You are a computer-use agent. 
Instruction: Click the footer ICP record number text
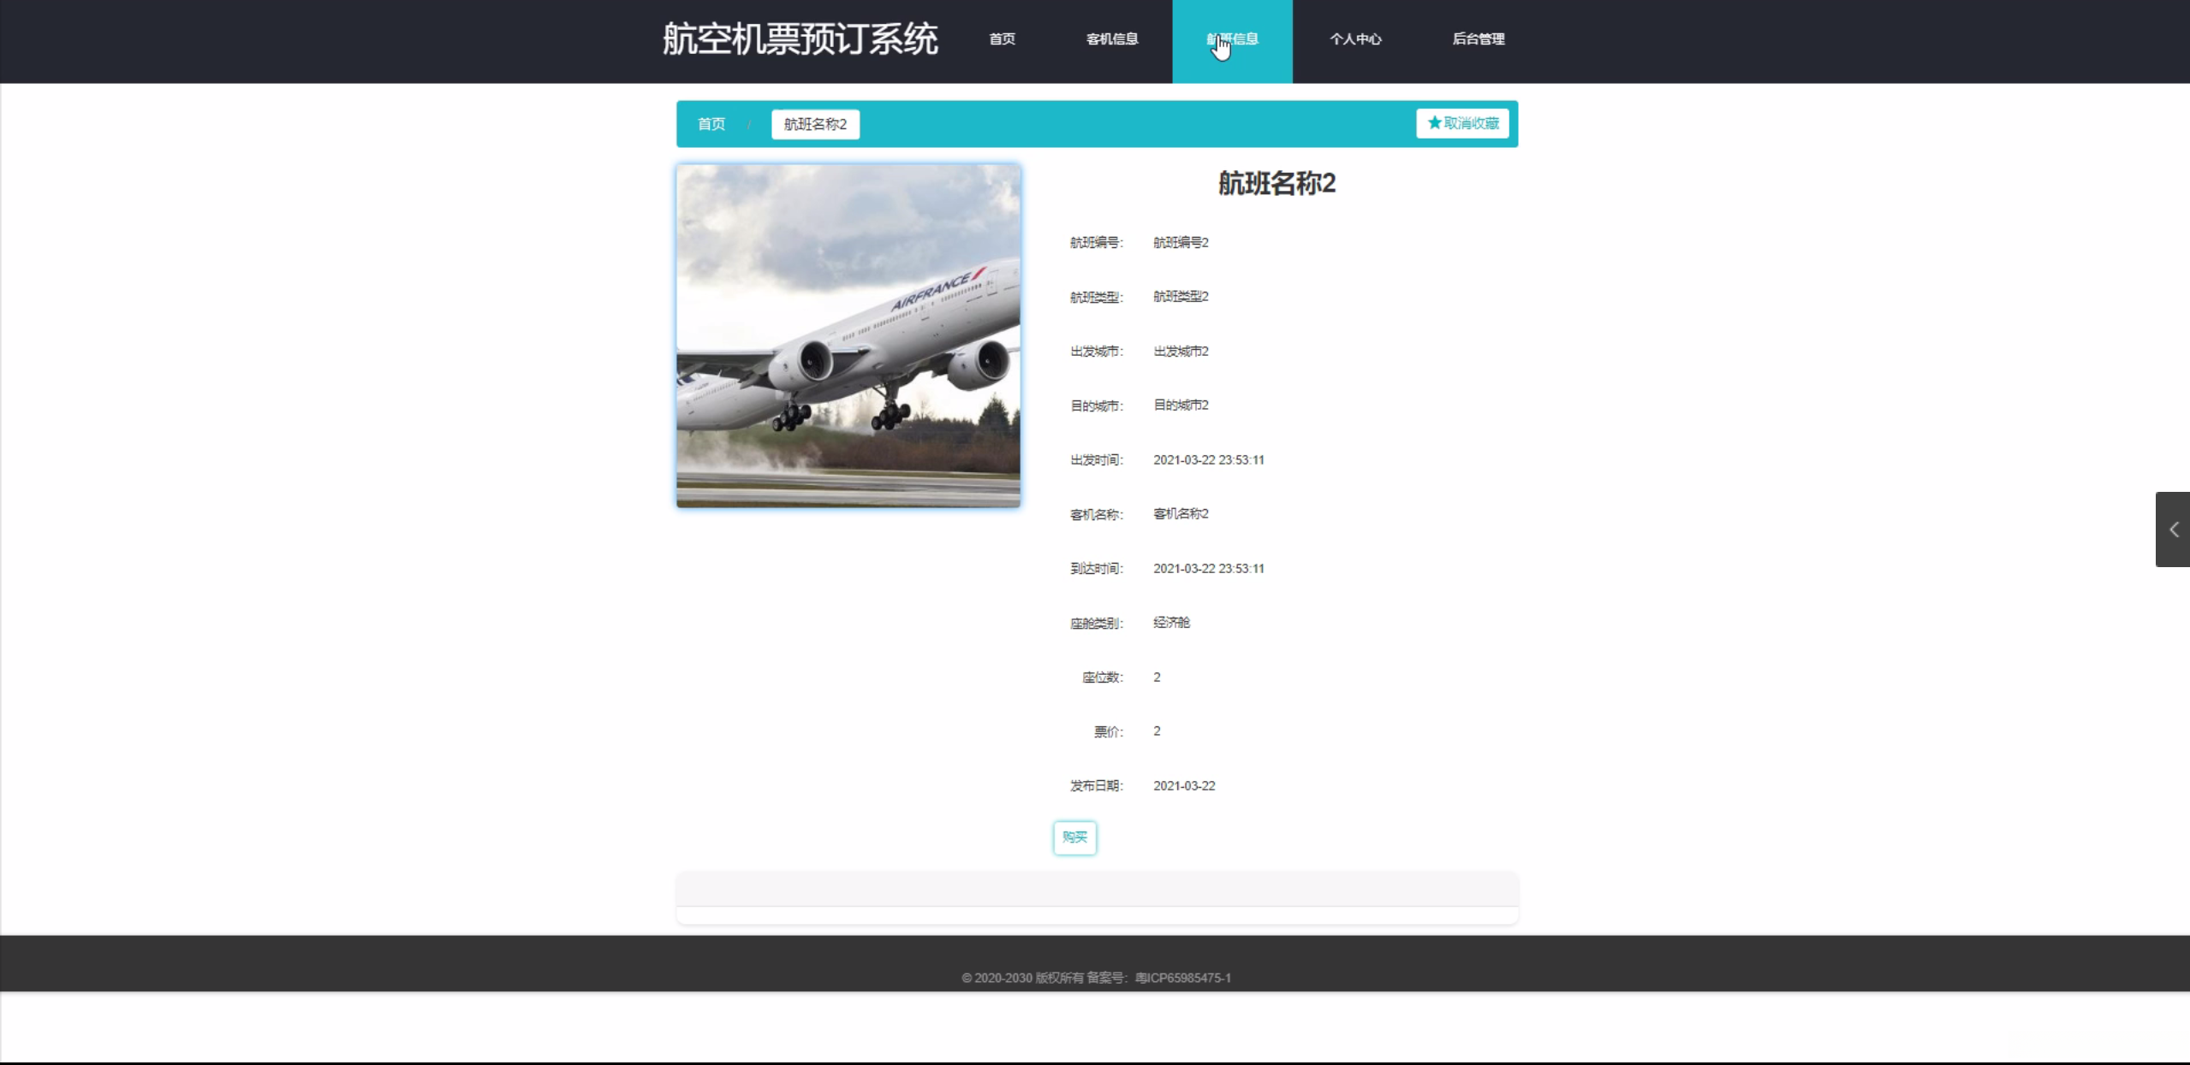(1182, 978)
